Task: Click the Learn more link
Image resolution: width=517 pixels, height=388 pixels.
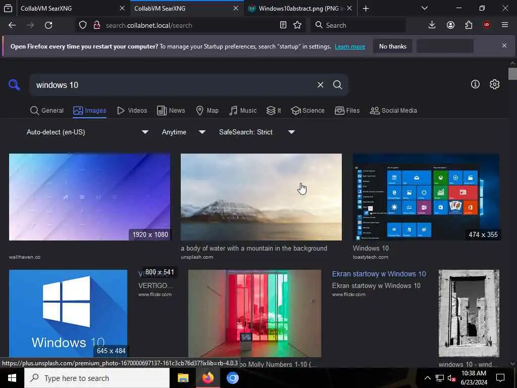Action: (350, 46)
